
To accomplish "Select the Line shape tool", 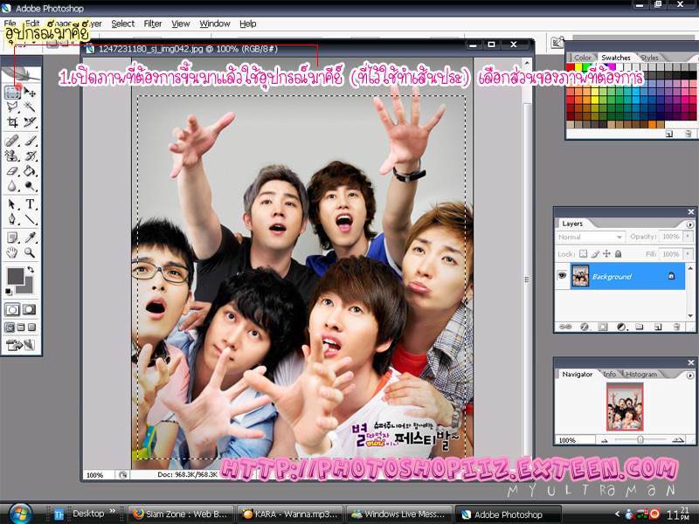I will [30, 219].
